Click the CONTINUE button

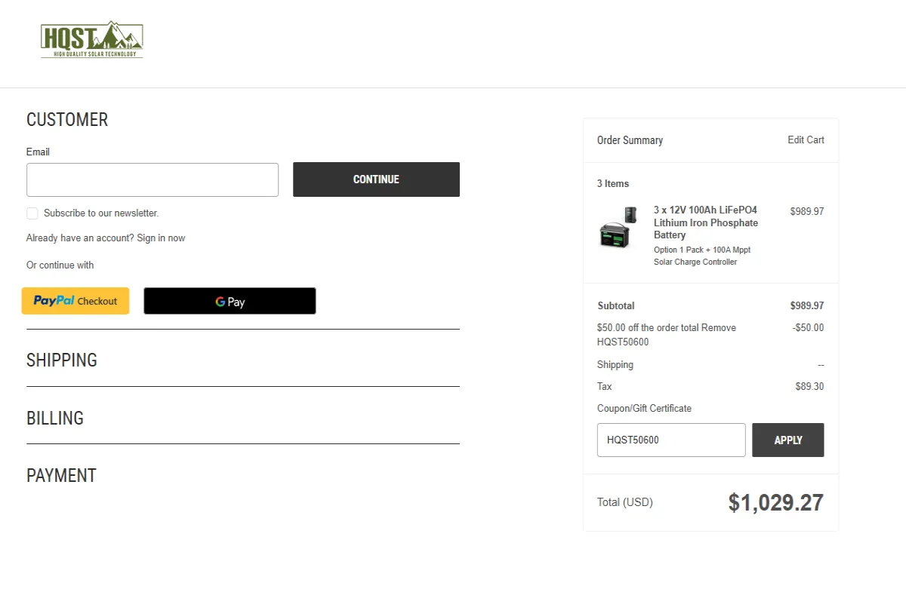coord(376,179)
